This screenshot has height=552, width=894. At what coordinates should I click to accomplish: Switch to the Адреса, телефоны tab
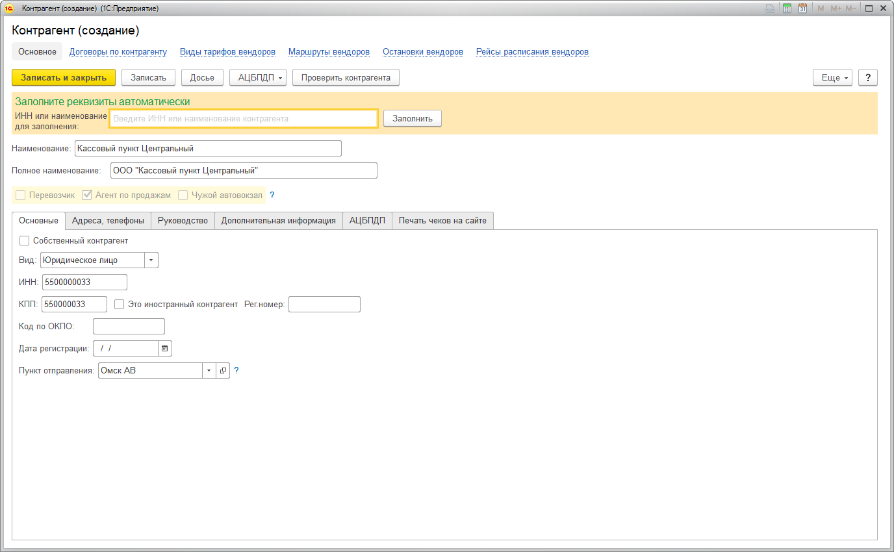click(x=108, y=221)
